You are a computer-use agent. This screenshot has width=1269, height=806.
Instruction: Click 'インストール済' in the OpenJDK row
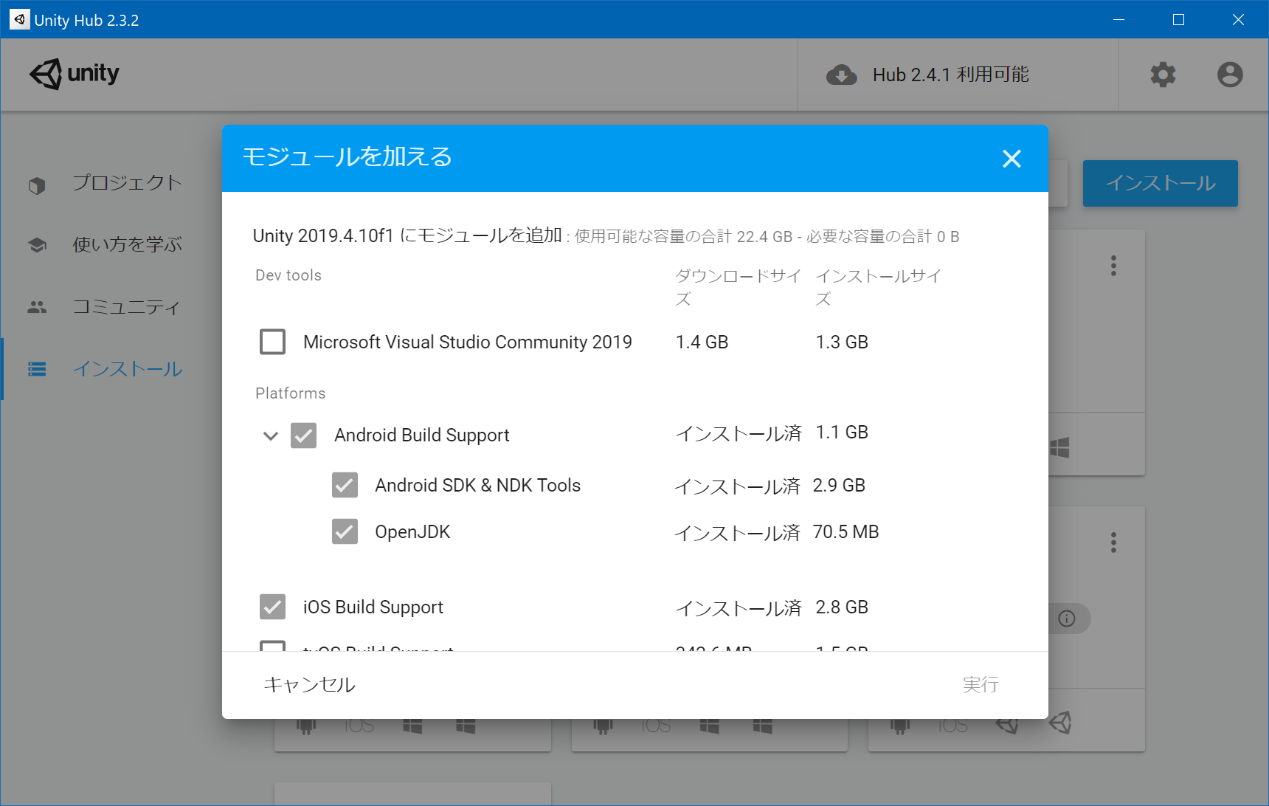[737, 534]
